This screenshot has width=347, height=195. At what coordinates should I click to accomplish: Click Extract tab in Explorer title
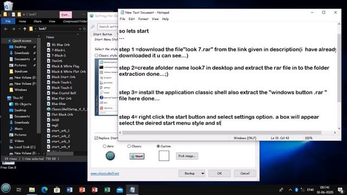66,15
